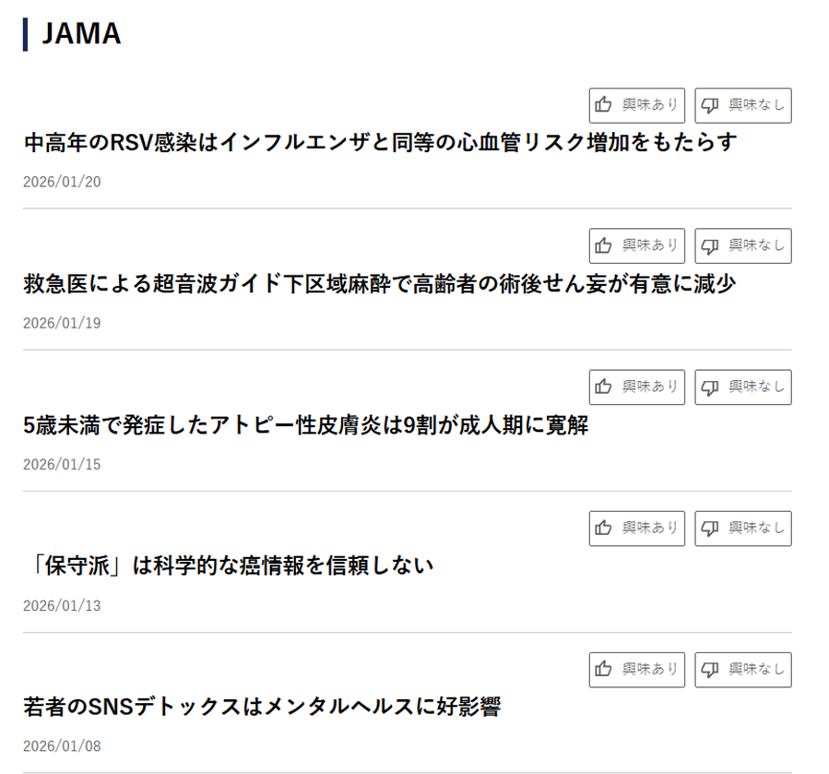Open the 5歳未満で発症したアトピー性皮膚炎 article
This screenshot has width=829, height=774.
pos(305,425)
